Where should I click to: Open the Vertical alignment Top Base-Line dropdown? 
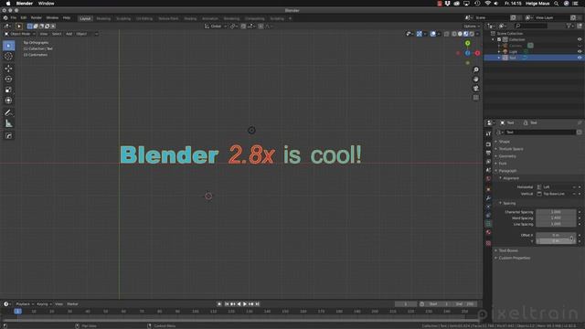[x=557, y=194]
